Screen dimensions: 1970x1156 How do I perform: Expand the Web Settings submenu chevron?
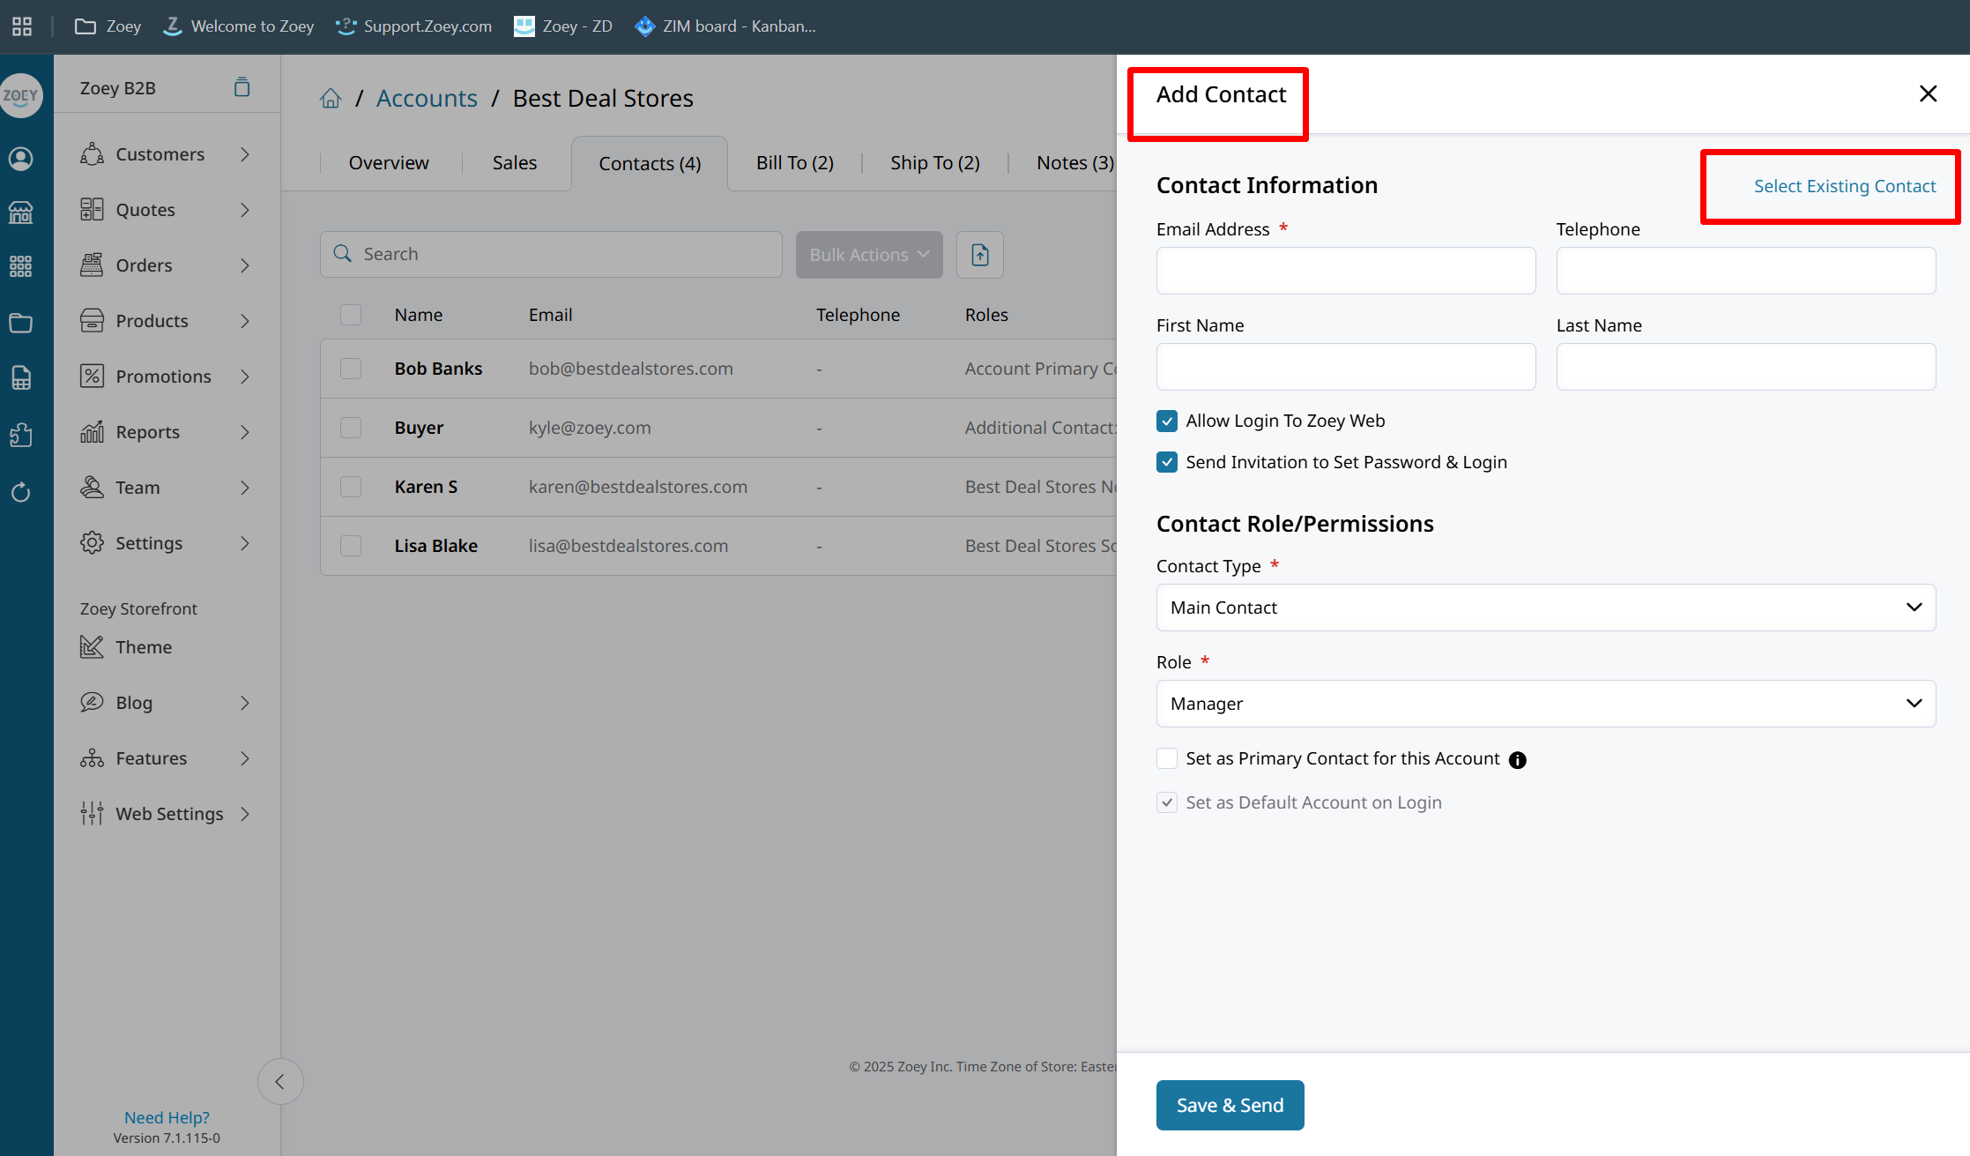pyautogui.click(x=245, y=814)
